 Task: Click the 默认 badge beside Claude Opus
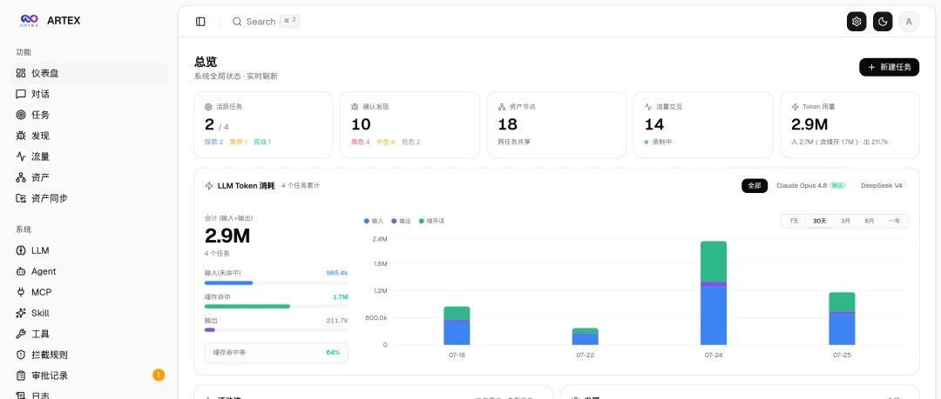(838, 186)
